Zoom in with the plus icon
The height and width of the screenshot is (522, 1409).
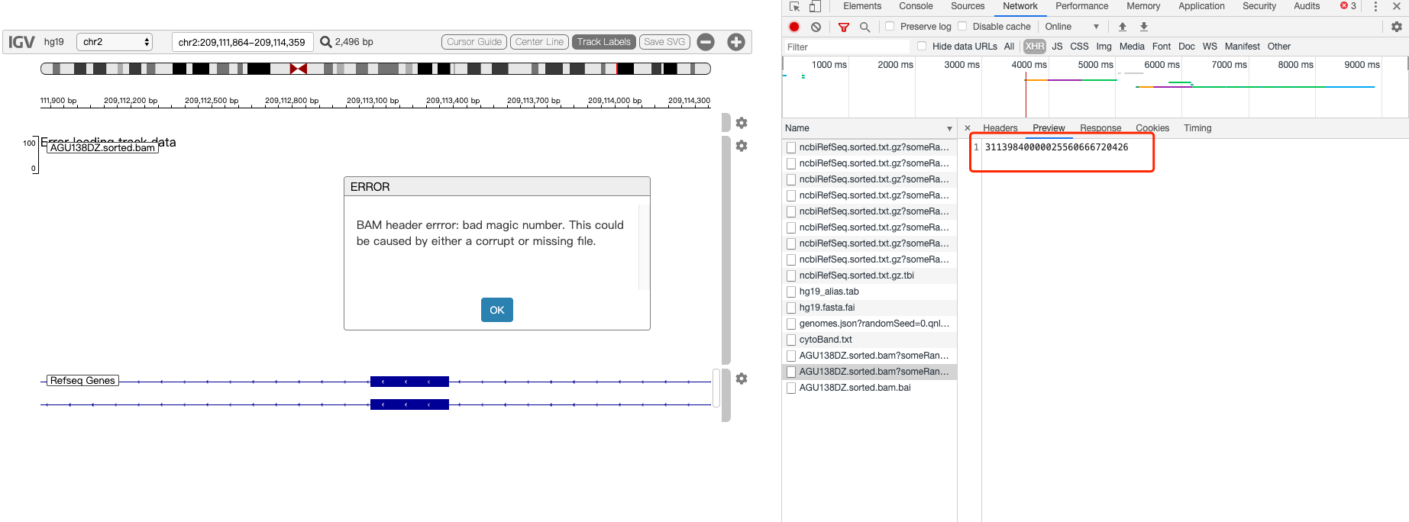[x=736, y=42]
